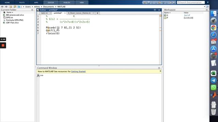
Task: Click code line 6 G=tf(1,P)
Action: coord(53,30)
